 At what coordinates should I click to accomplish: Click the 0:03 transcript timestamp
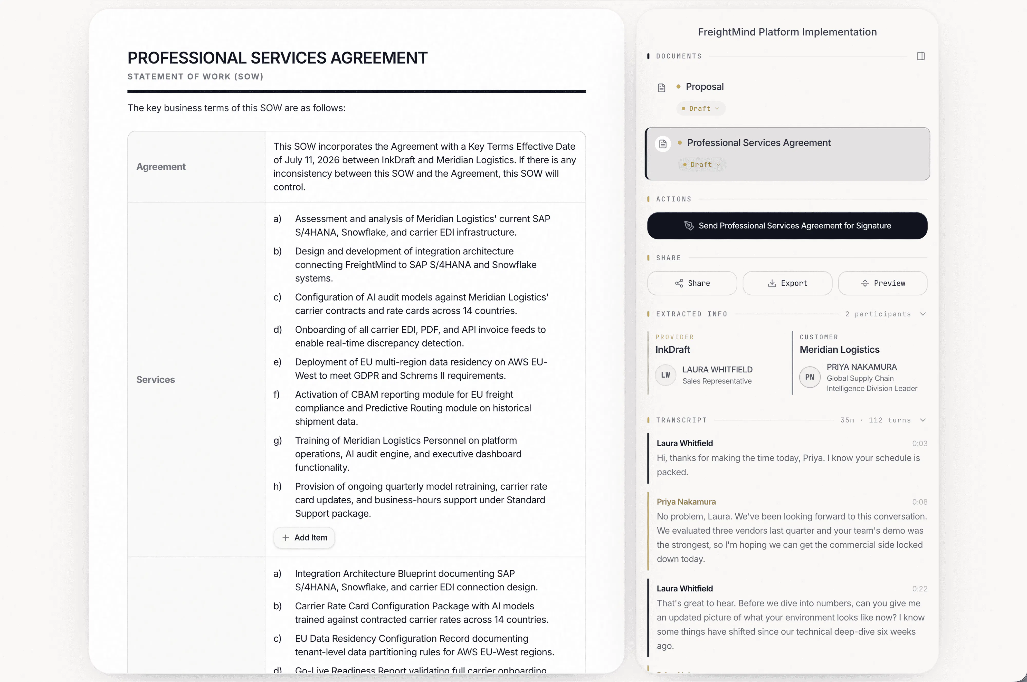[x=920, y=443]
